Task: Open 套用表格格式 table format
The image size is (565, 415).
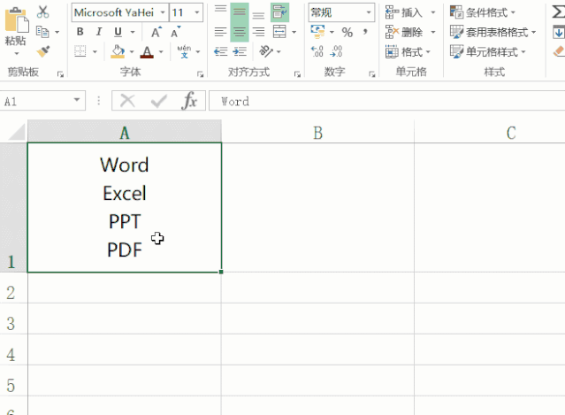Action: pos(492,32)
